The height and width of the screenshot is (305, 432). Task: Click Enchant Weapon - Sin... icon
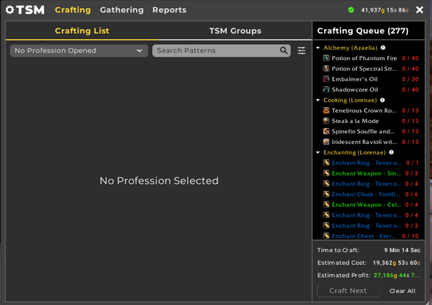(x=326, y=173)
